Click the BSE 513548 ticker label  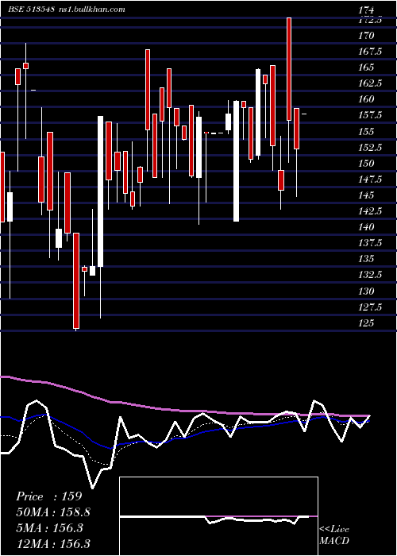tap(31, 10)
